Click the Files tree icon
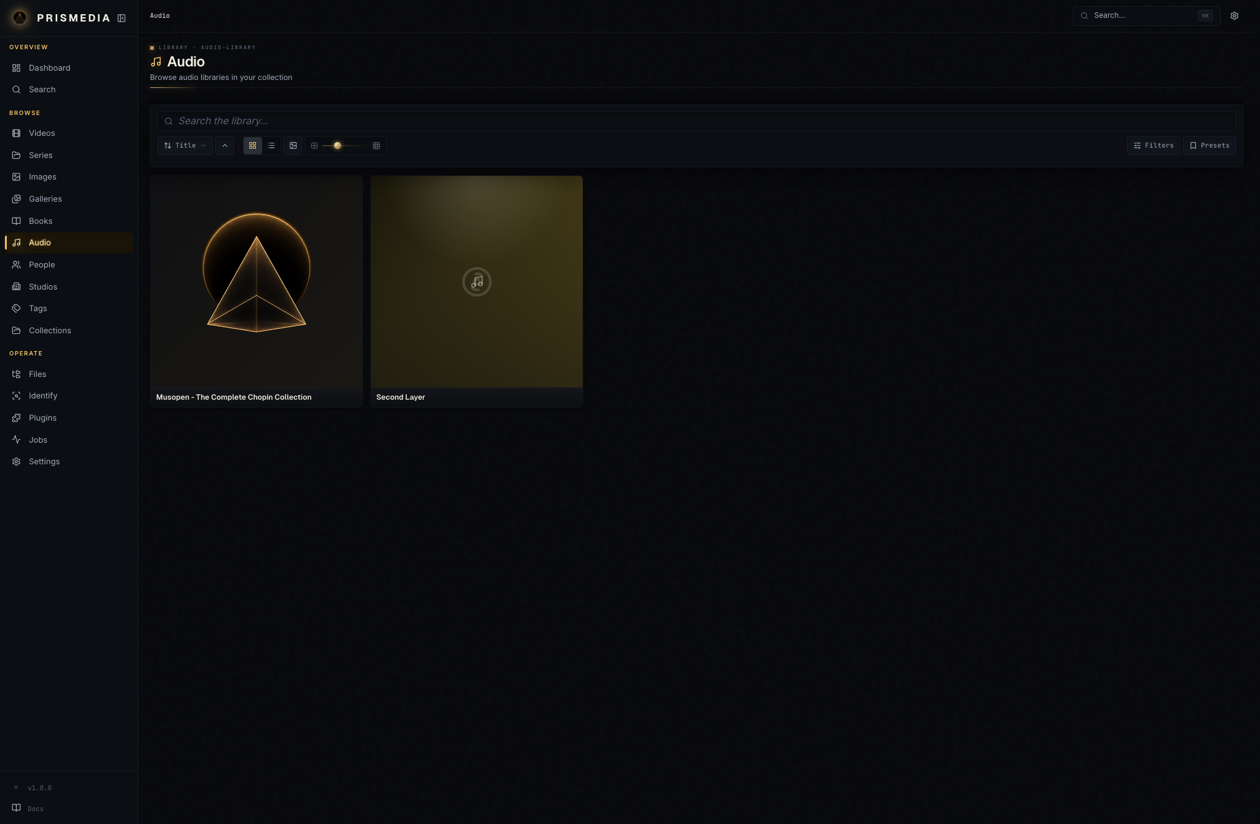1260x824 pixels. 17,374
